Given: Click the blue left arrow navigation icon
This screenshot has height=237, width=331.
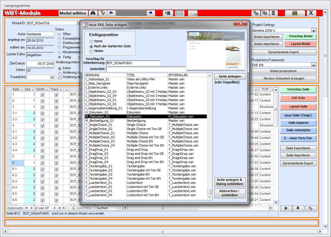Looking at the screenshot, I should 111,13.
